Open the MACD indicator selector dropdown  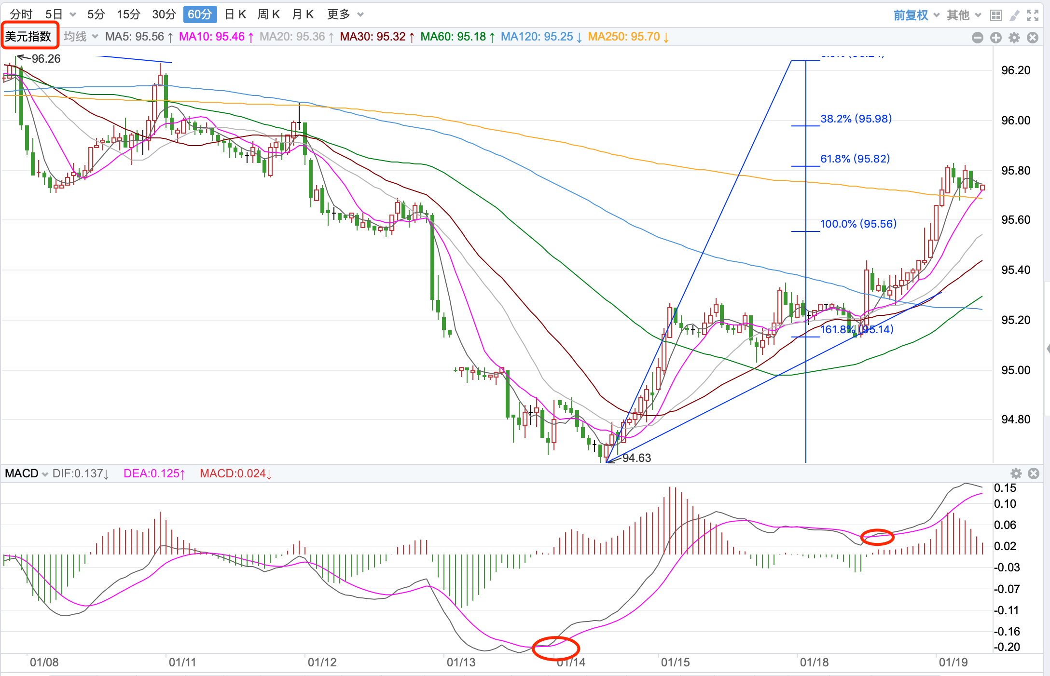point(27,473)
